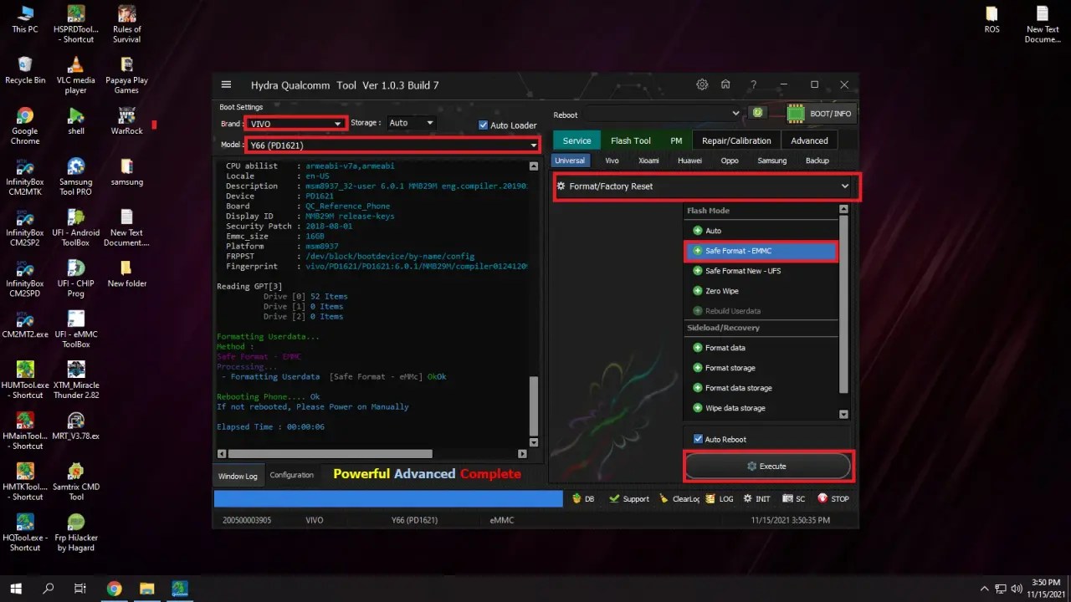Open UFI - Android ToolBox desktop icon

76,227
